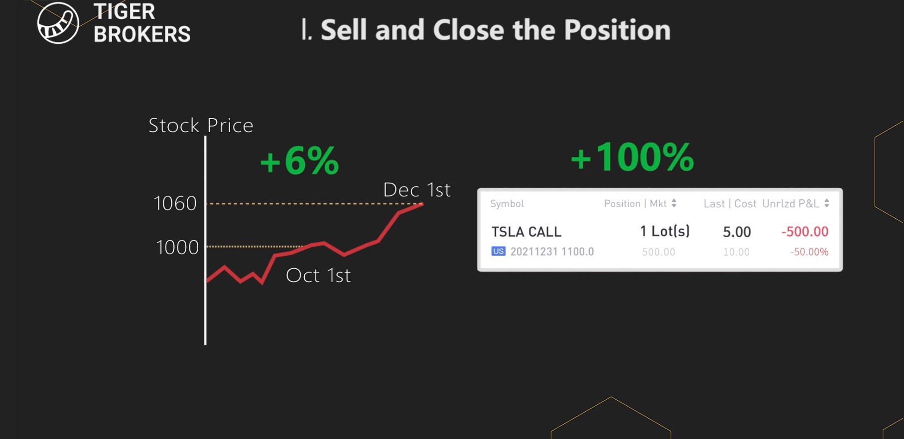
Task: Click the 1000 price axis label
Action: tap(177, 247)
